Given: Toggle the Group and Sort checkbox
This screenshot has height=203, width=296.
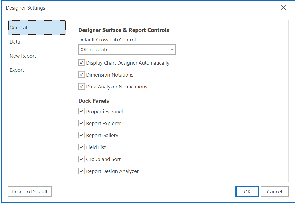Looking at the screenshot, I should pos(82,159).
